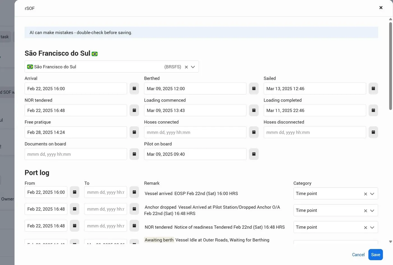
Task: Clear the São Francisco do Sul port selection
Action: (x=186, y=67)
